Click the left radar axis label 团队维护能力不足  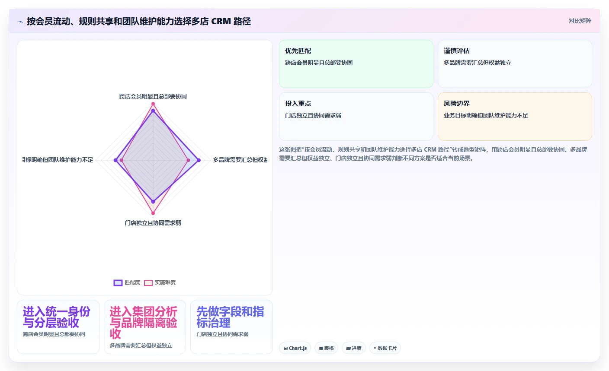58,160
